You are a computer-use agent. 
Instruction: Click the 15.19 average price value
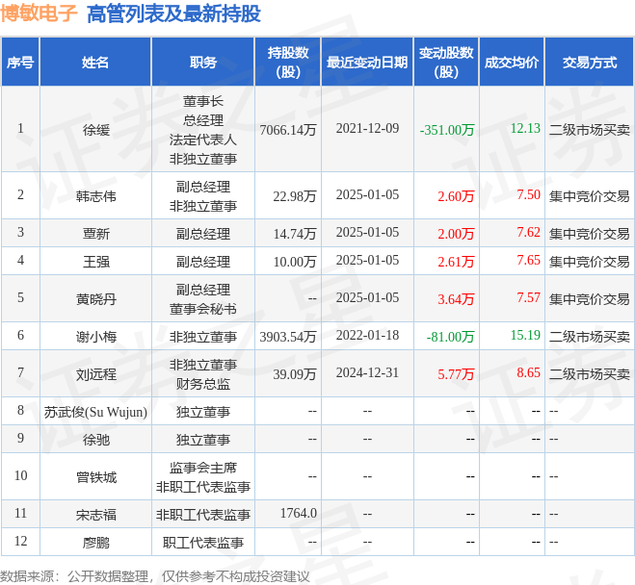[525, 336]
